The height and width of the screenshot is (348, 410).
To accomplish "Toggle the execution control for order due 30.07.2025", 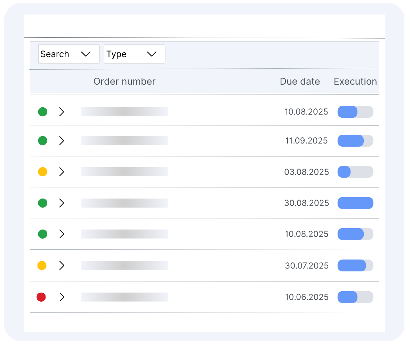I will coord(355,265).
